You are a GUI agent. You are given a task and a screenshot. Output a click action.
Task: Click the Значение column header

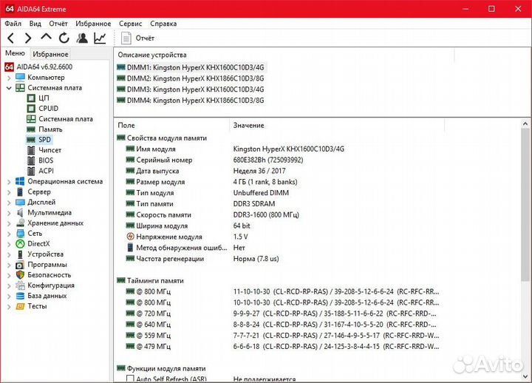point(337,125)
